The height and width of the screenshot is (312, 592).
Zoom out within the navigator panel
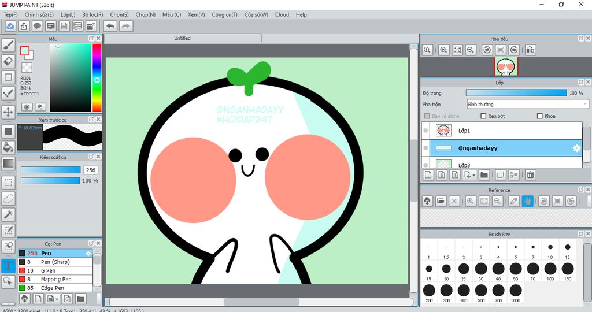(x=471, y=50)
